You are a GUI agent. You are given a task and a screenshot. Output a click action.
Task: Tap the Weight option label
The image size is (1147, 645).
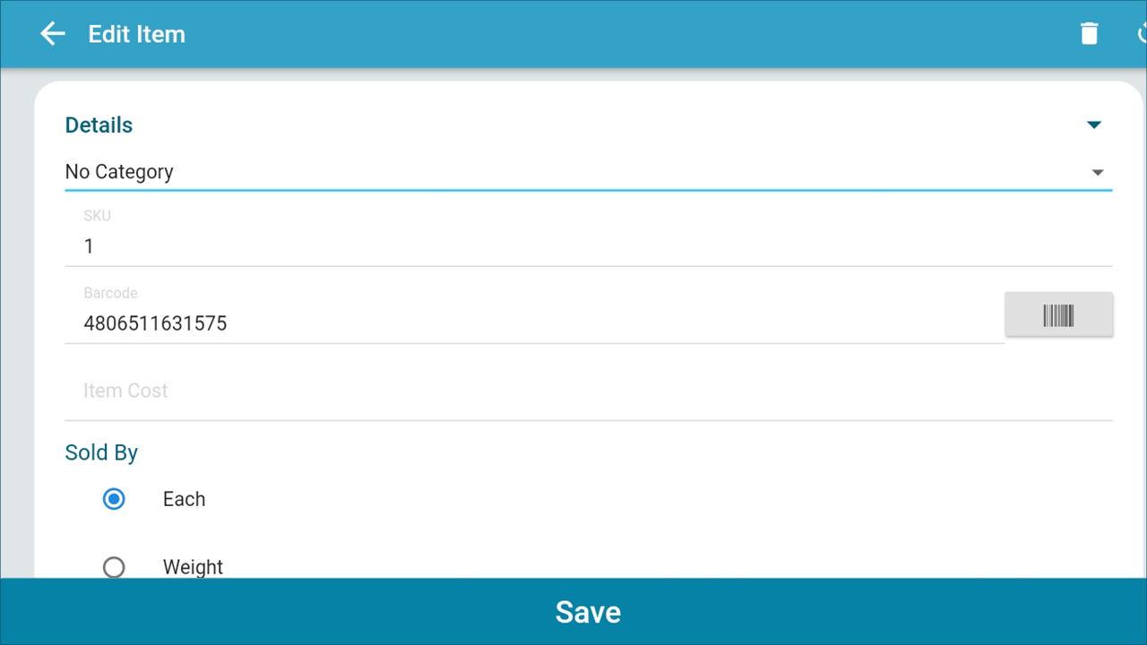point(193,567)
